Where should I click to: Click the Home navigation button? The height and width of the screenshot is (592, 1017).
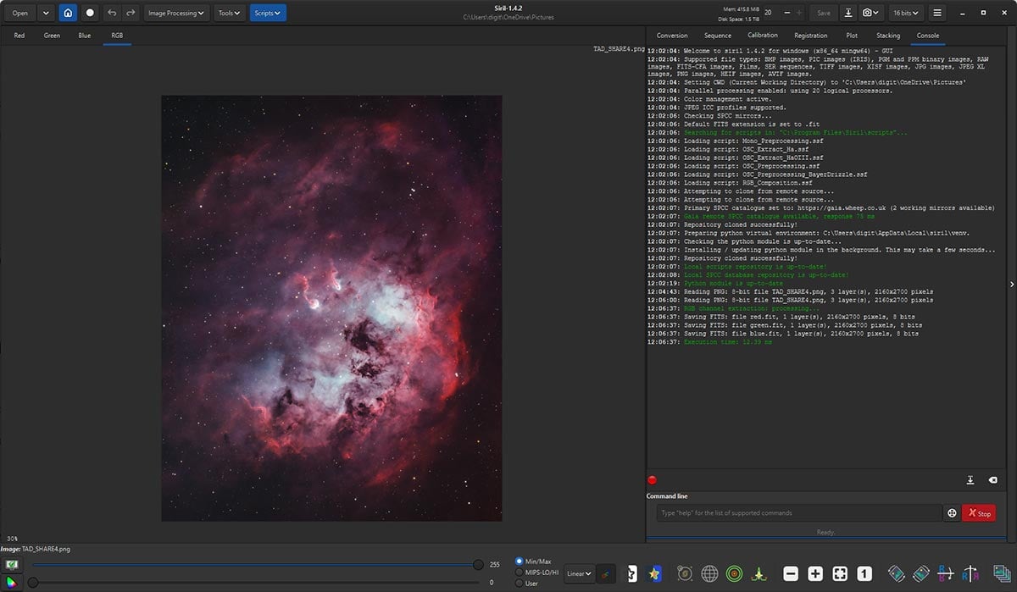click(67, 13)
